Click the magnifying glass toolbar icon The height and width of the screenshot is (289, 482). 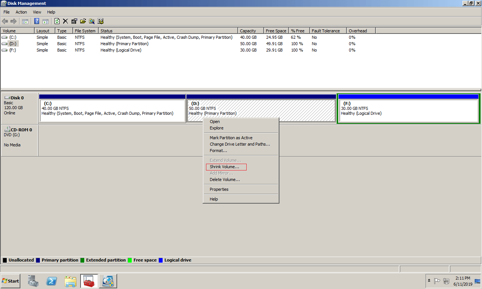[92, 21]
